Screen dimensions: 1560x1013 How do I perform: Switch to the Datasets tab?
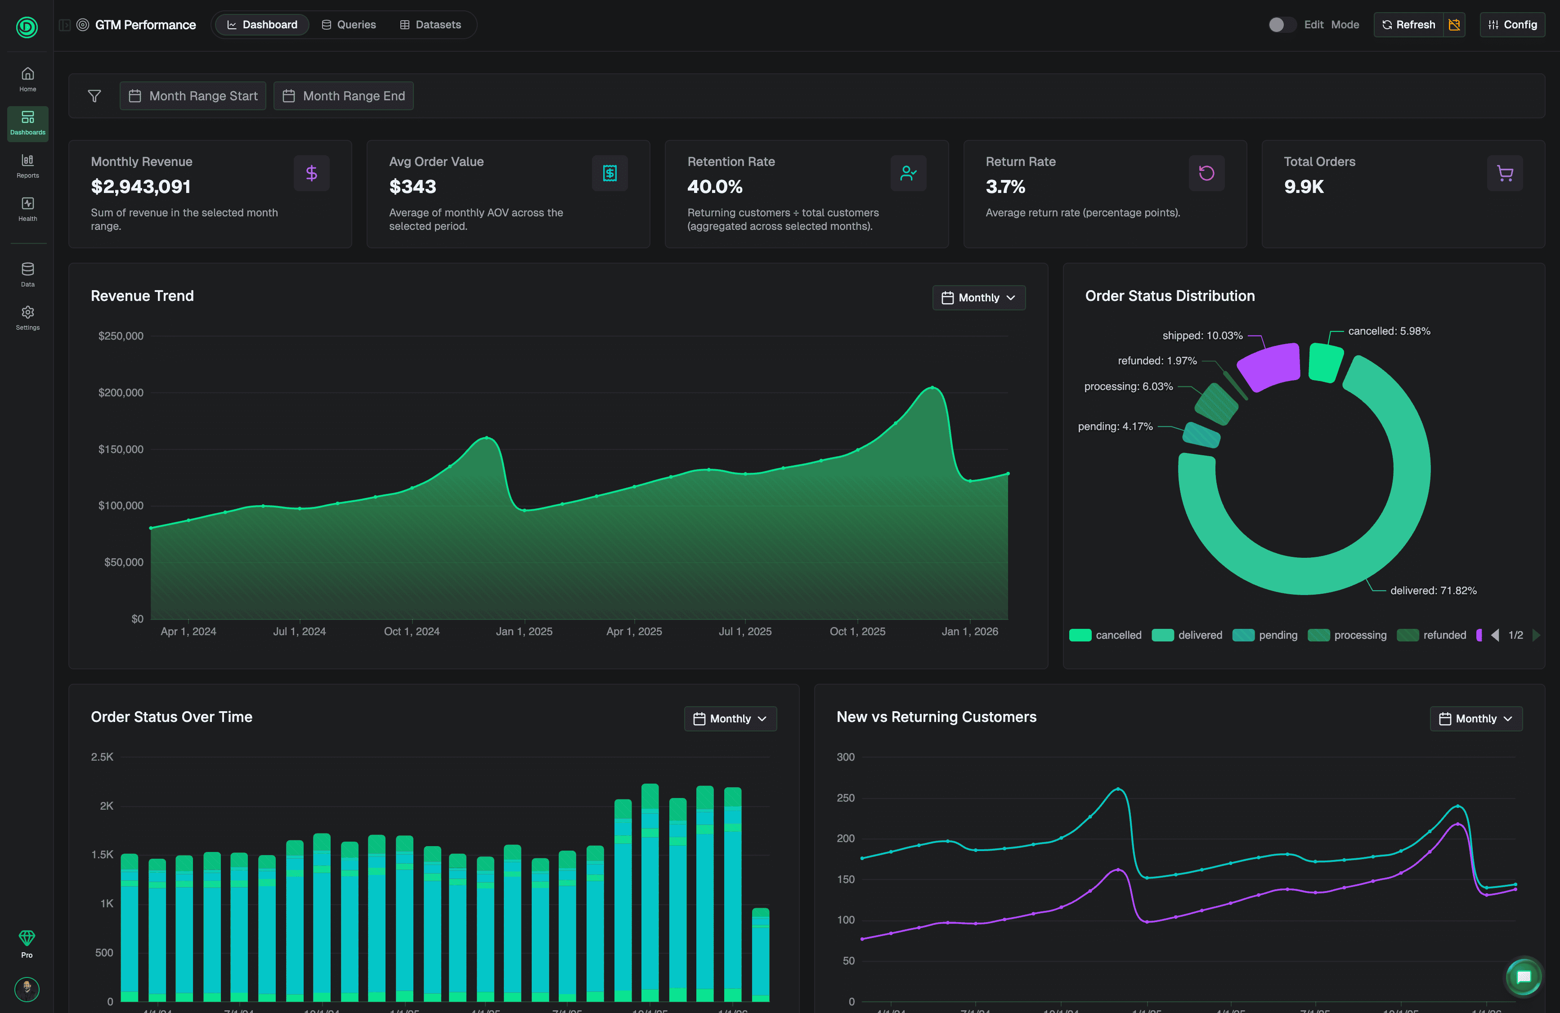[x=430, y=25]
